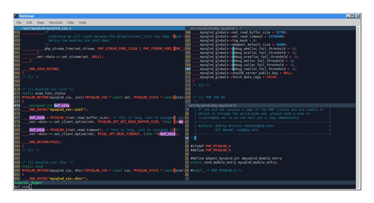
Task: Click extern zend_module_entry line
Action: coord(234,162)
